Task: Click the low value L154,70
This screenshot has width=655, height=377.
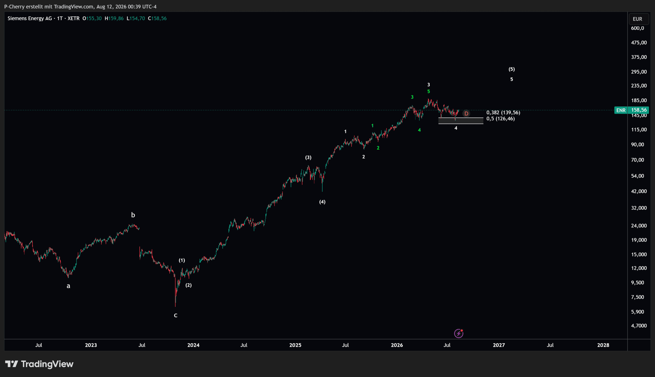Action: pyautogui.click(x=136, y=18)
